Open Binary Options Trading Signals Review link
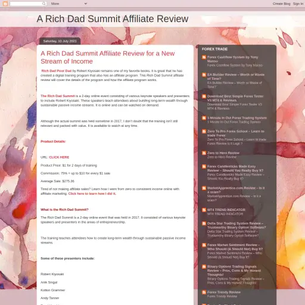The image size is (305, 305). tap(234, 270)
